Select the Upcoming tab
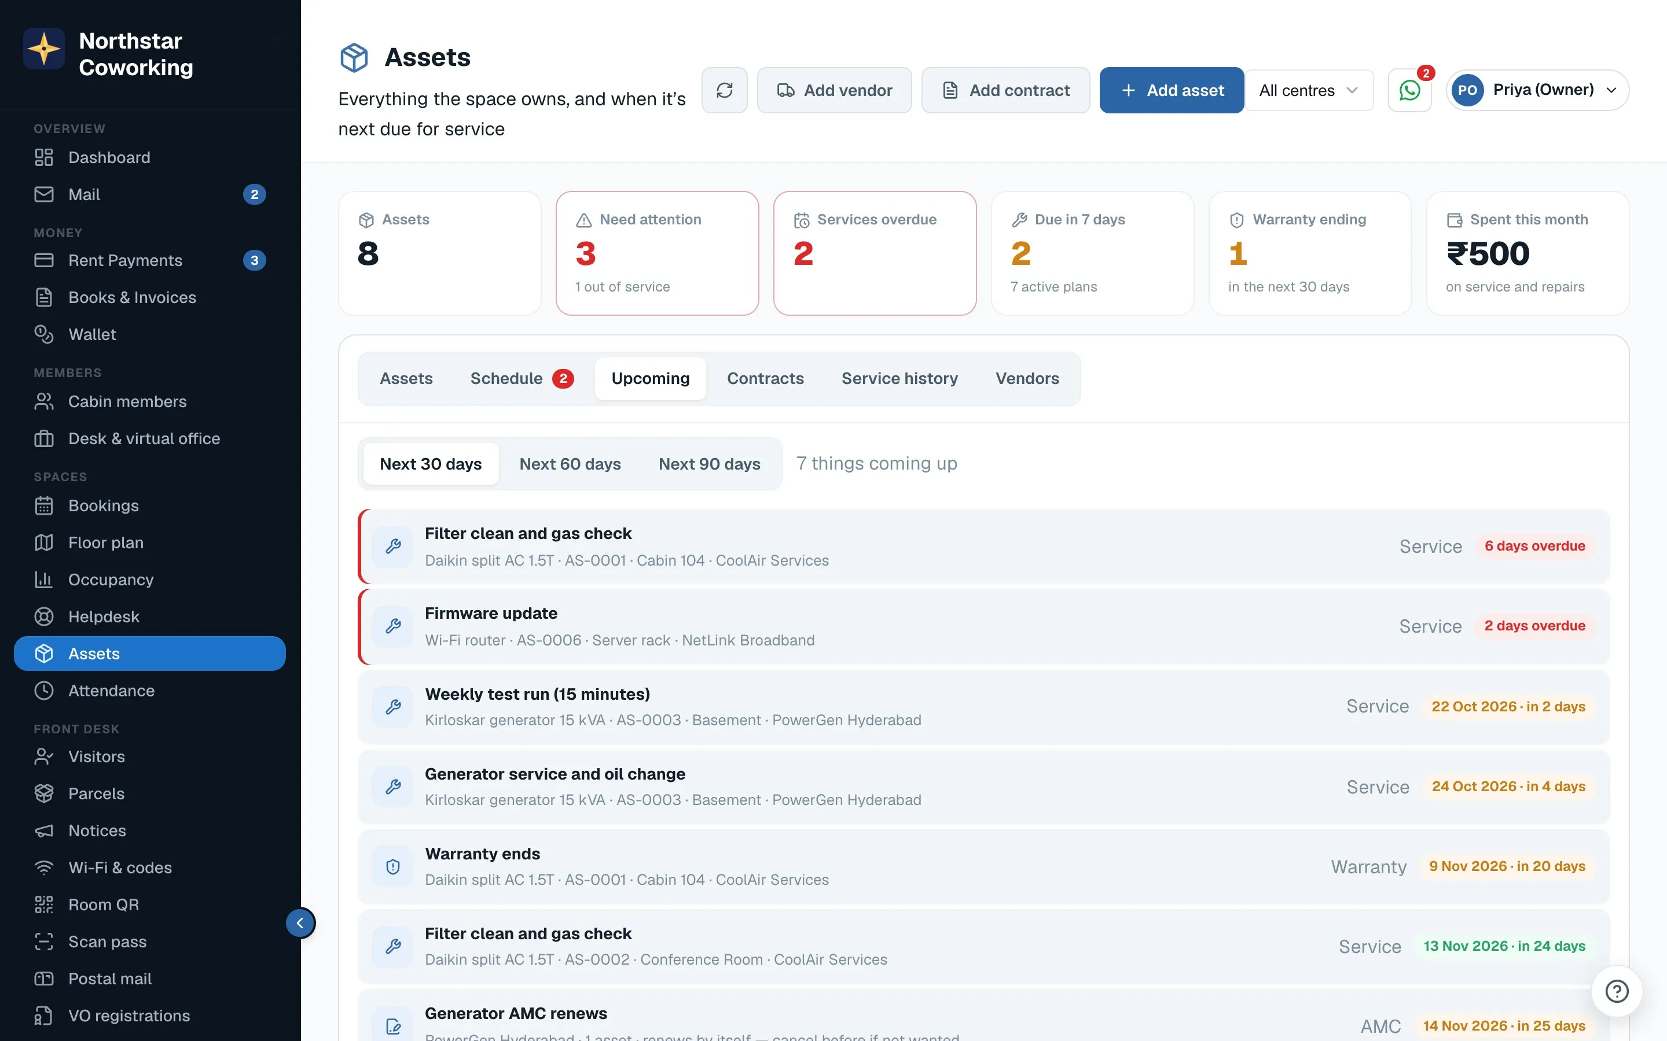 [x=650, y=379]
